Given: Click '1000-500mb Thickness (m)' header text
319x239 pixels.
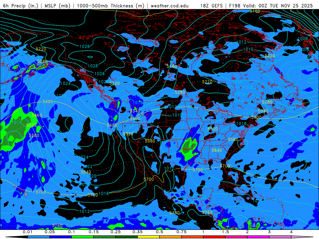Looking at the screenshot, I should click(x=110, y=6).
